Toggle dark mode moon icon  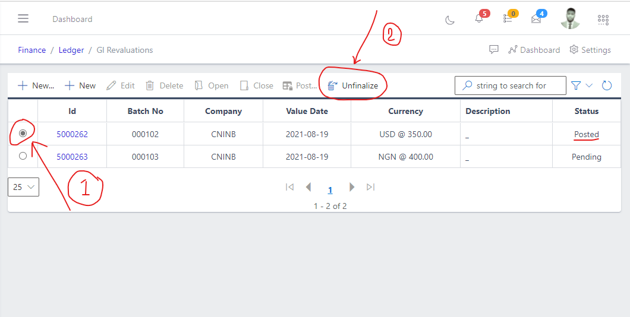click(450, 20)
